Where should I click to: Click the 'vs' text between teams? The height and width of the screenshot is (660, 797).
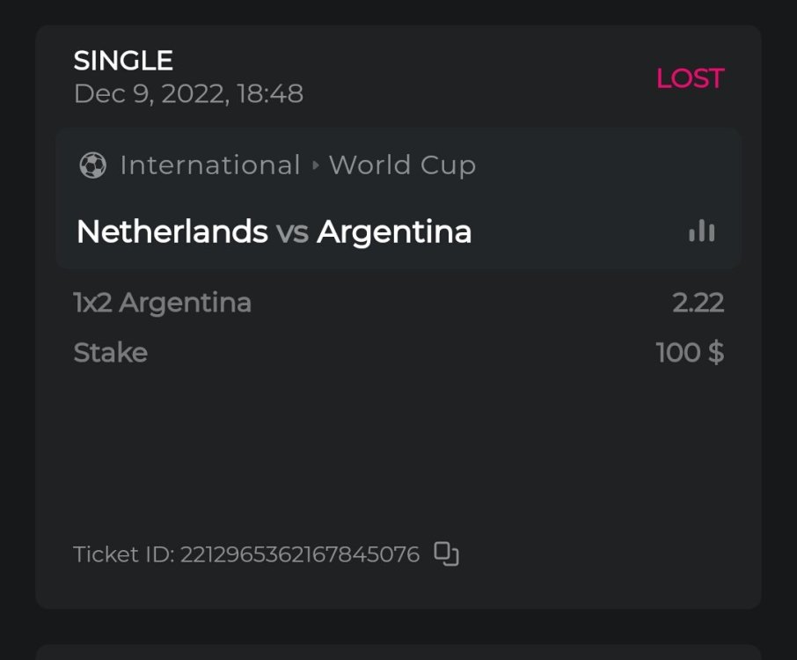tap(292, 231)
